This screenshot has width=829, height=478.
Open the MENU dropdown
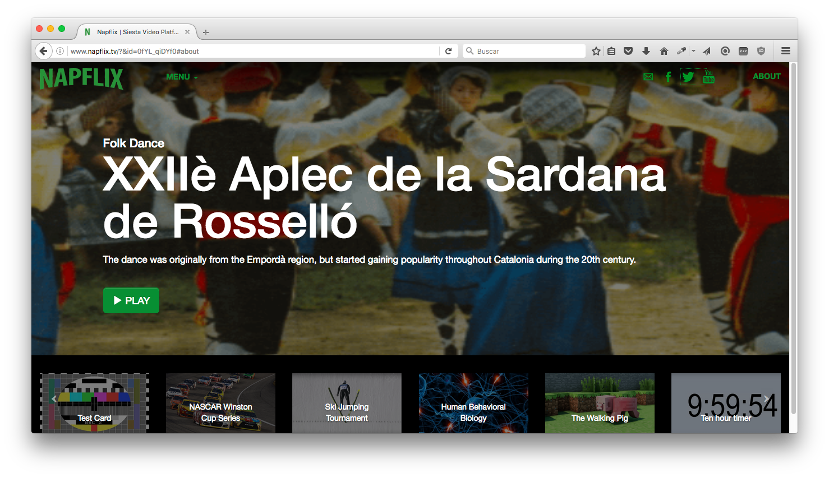182,77
